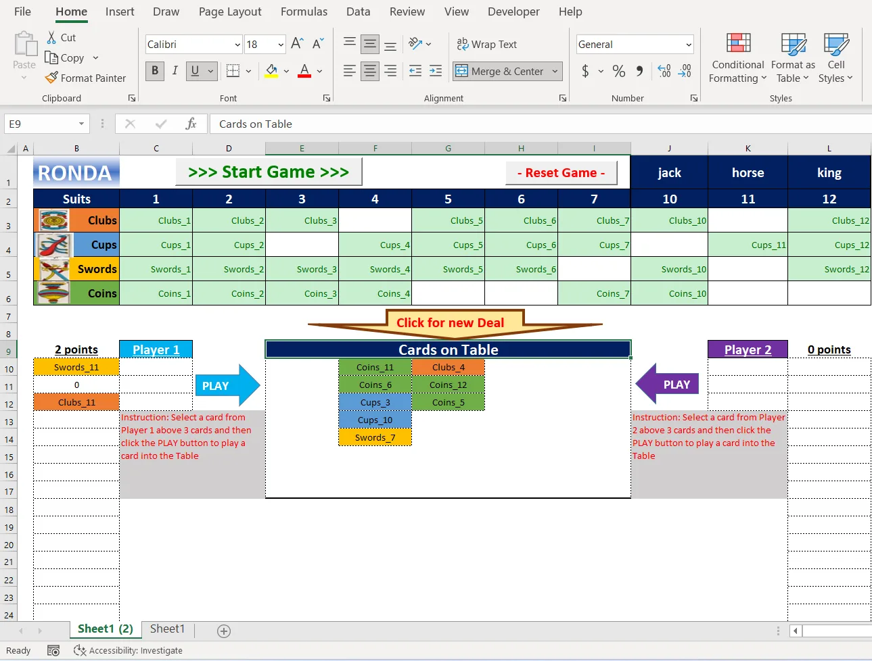Open the Fill Color dropdown arrow
Viewport: 872px width, 661px height.
(286, 71)
